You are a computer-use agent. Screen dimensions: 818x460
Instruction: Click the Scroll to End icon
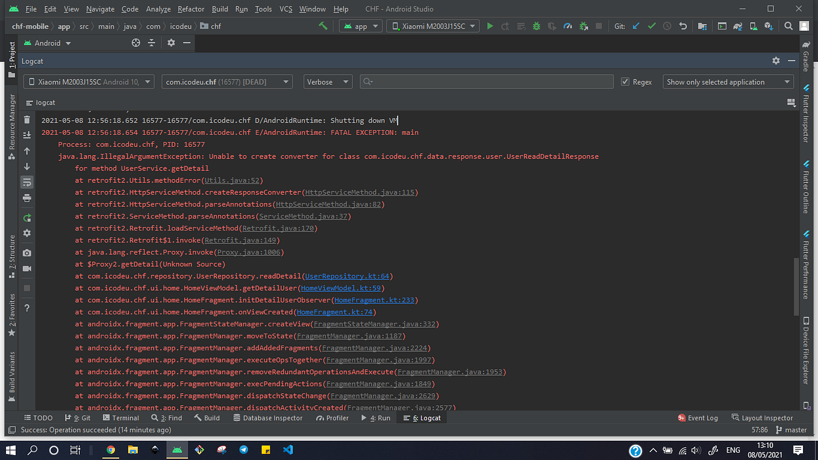click(x=27, y=135)
